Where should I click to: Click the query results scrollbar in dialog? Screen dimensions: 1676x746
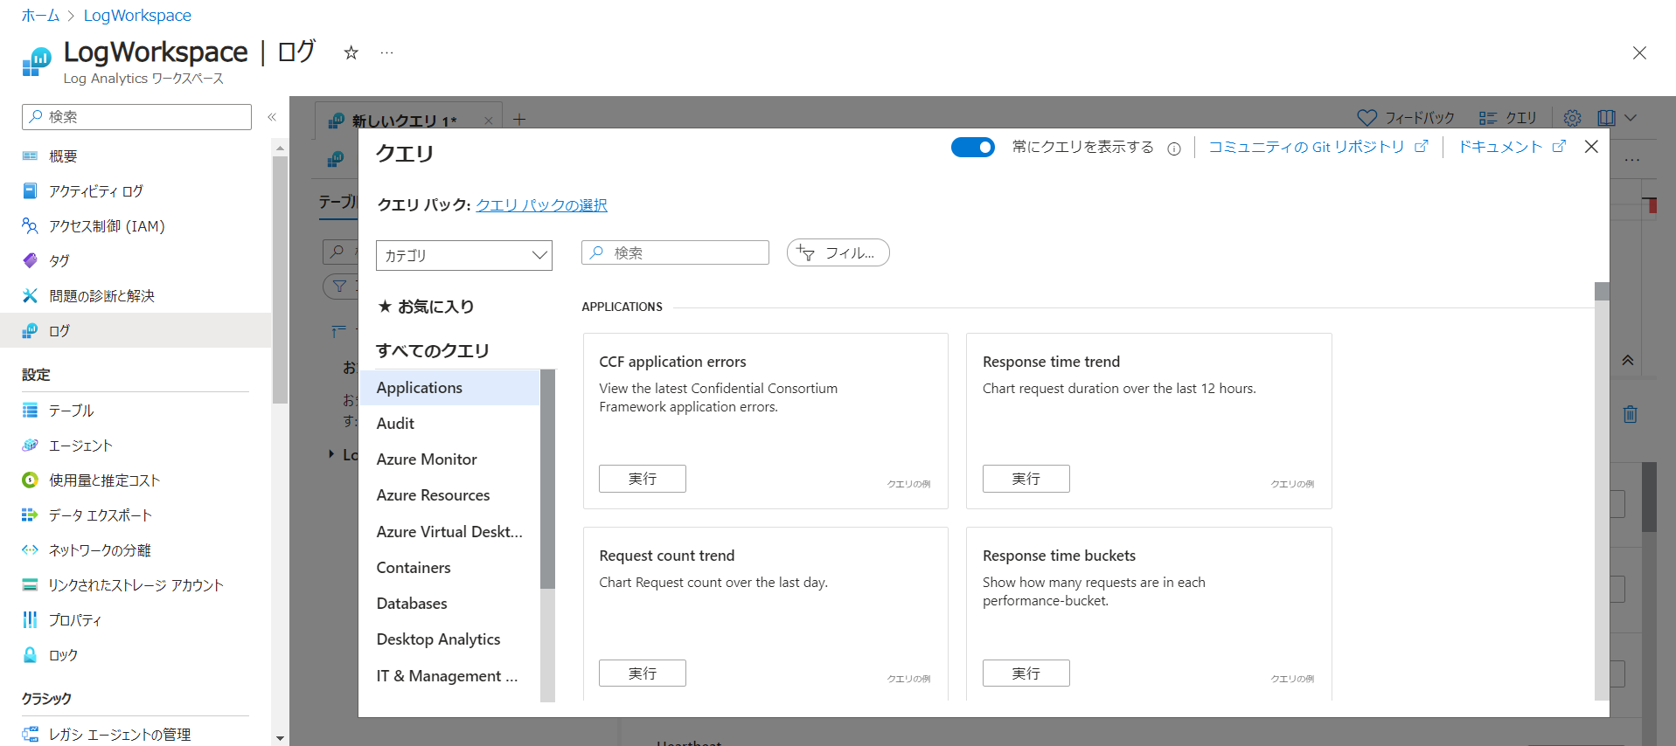(x=1602, y=291)
